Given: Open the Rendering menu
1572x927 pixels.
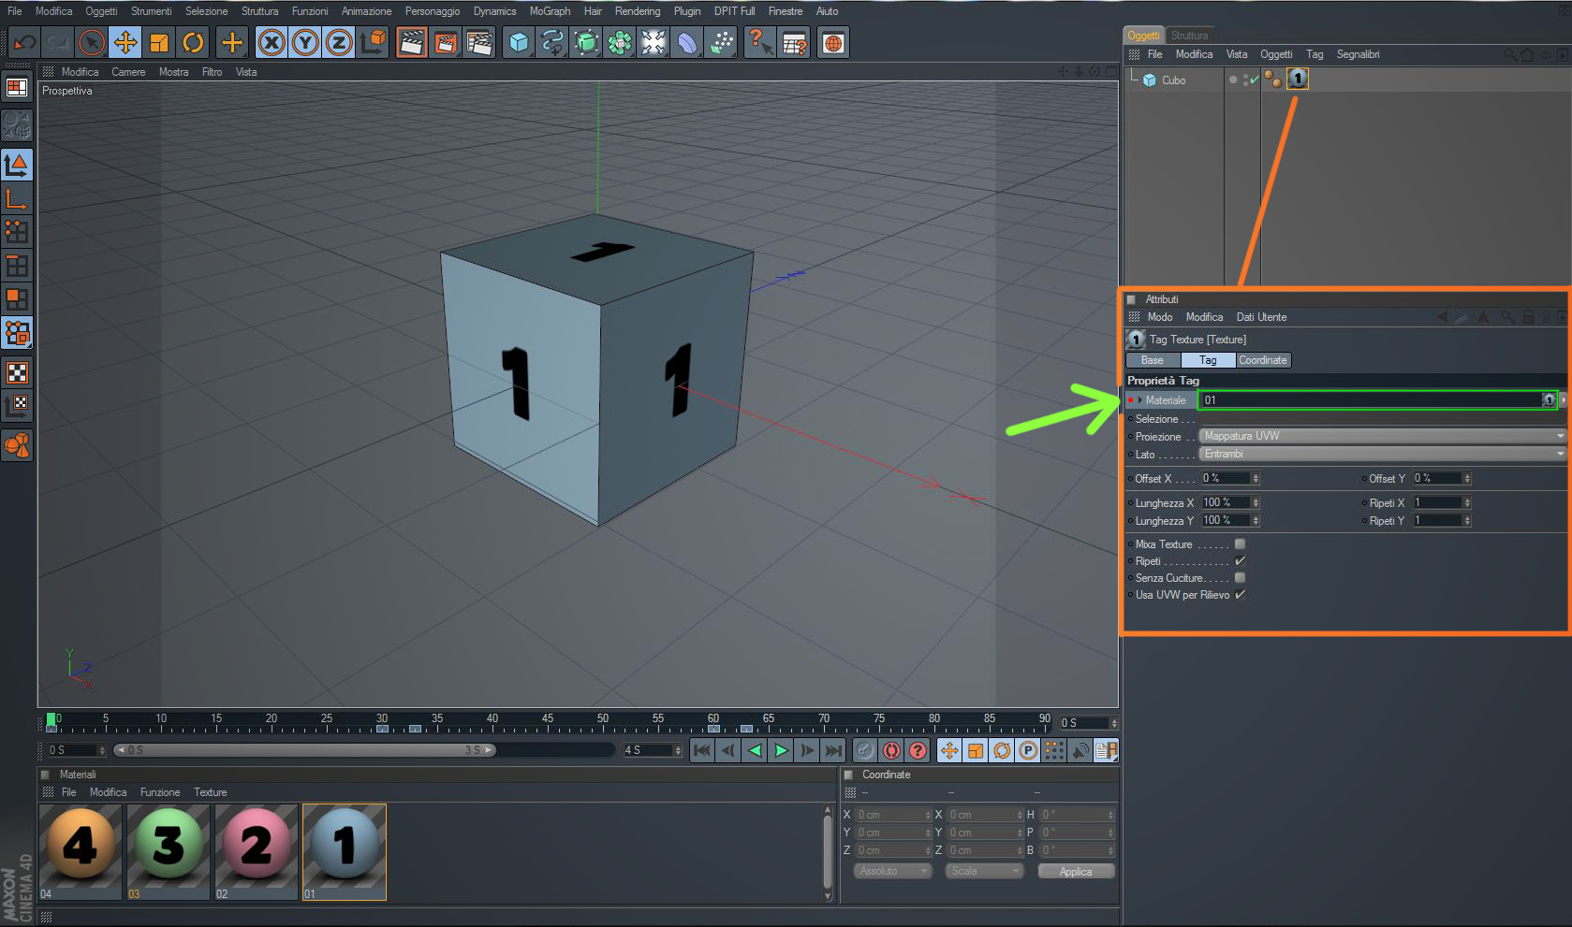Looking at the screenshot, I should click(x=638, y=11).
